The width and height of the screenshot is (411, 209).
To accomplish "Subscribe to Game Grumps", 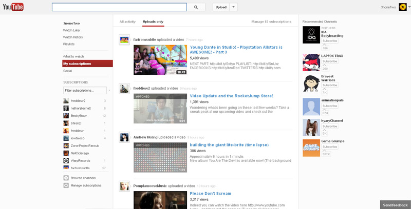I will pyautogui.click(x=330, y=147).
